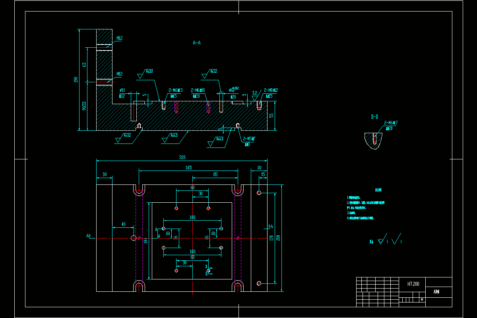
Task: Click the '170' vertical dimension
Action: tap(271, 238)
